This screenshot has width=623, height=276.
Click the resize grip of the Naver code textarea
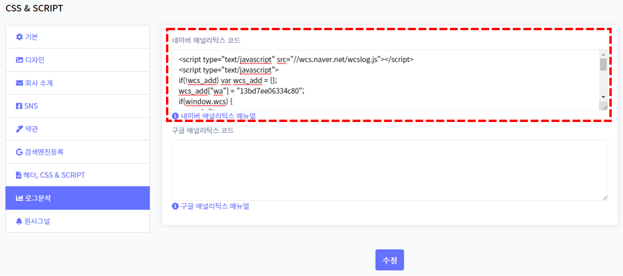pos(604,107)
